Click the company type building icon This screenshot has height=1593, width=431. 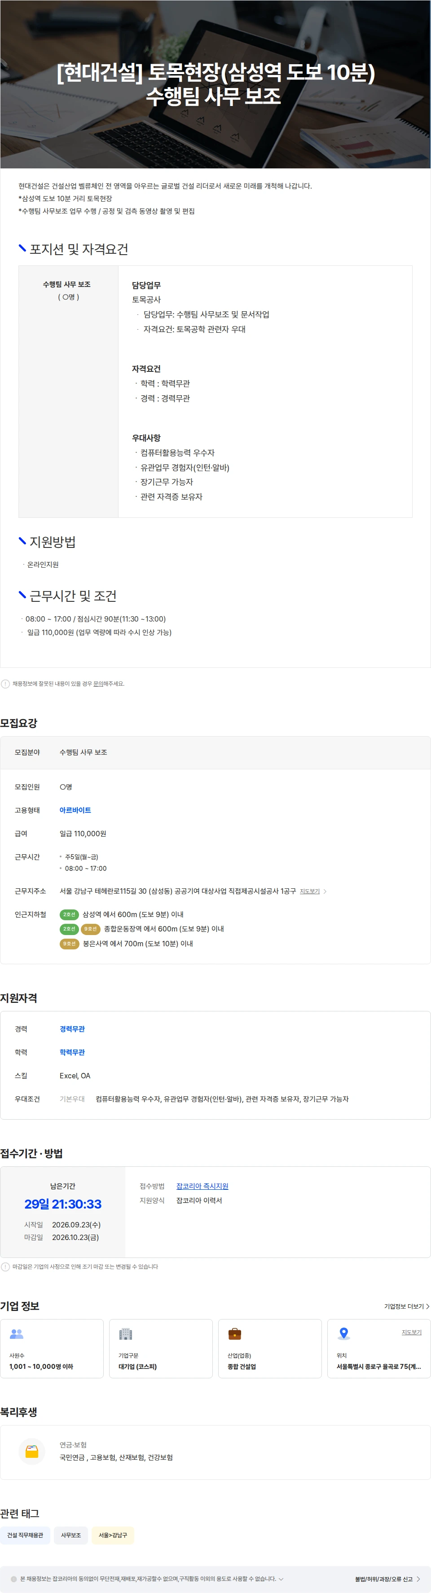coord(126,1334)
